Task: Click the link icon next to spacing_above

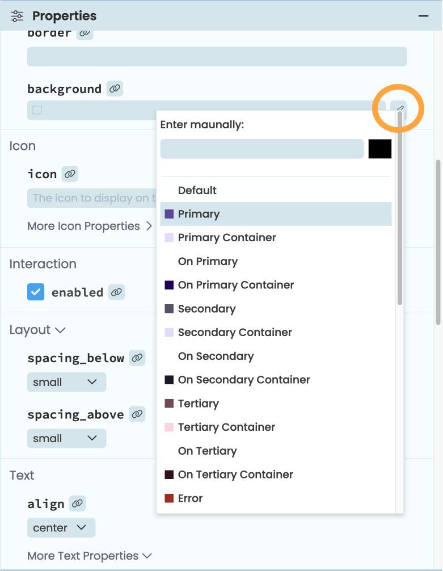Action: (x=137, y=414)
